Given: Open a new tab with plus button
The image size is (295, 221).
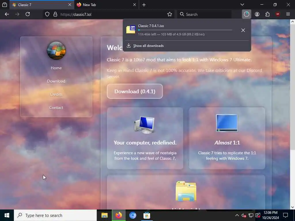Looking at the screenshot, I should (144, 5).
